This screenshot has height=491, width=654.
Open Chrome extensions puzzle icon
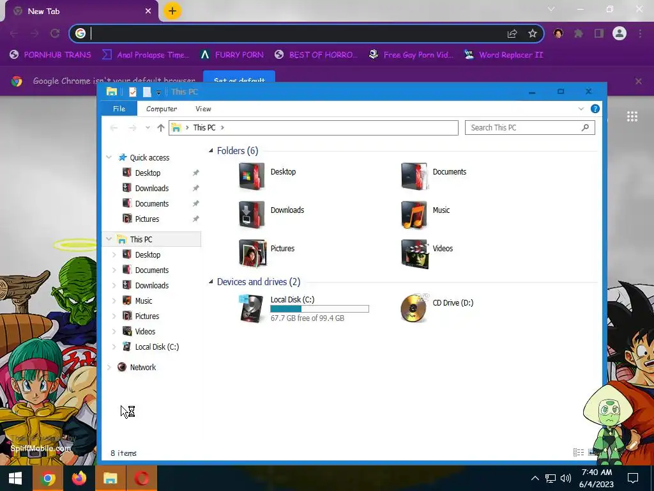579,33
